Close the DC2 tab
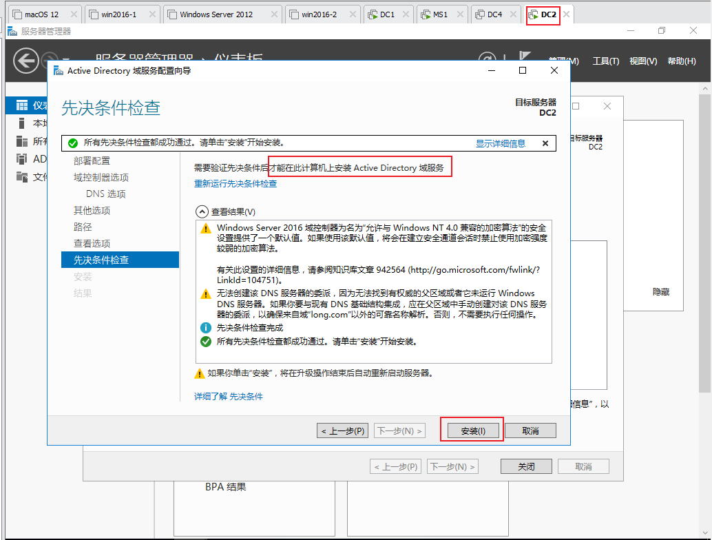Screen dimensions: 712x540 (566, 14)
